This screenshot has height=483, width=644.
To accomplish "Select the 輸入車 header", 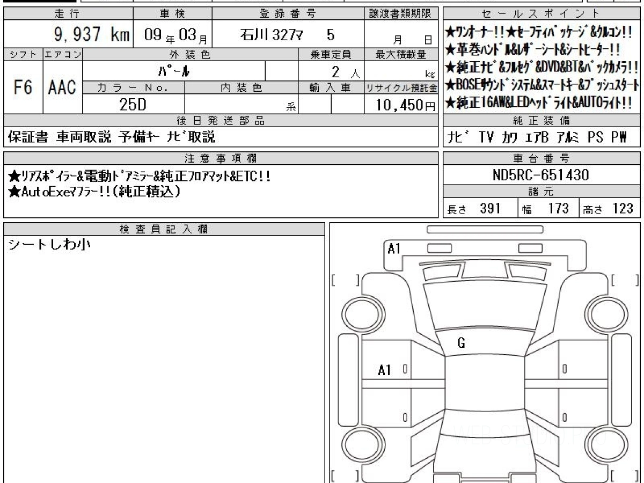I will (x=331, y=87).
